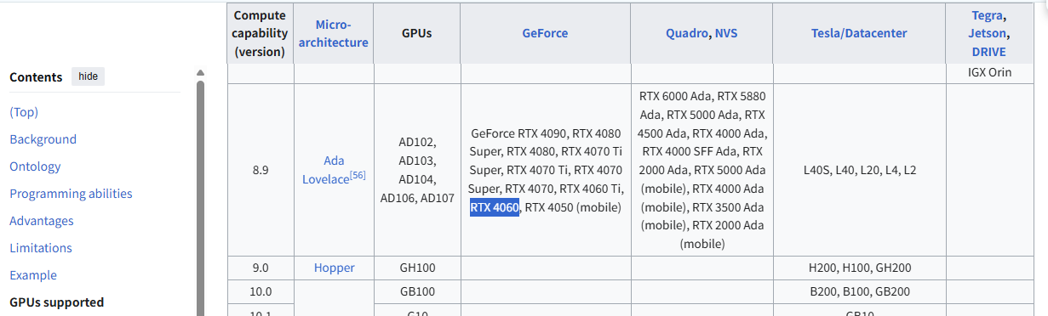The width and height of the screenshot is (1048, 316).
Task: Jump to (Top) in Contents
Action: [x=24, y=112]
